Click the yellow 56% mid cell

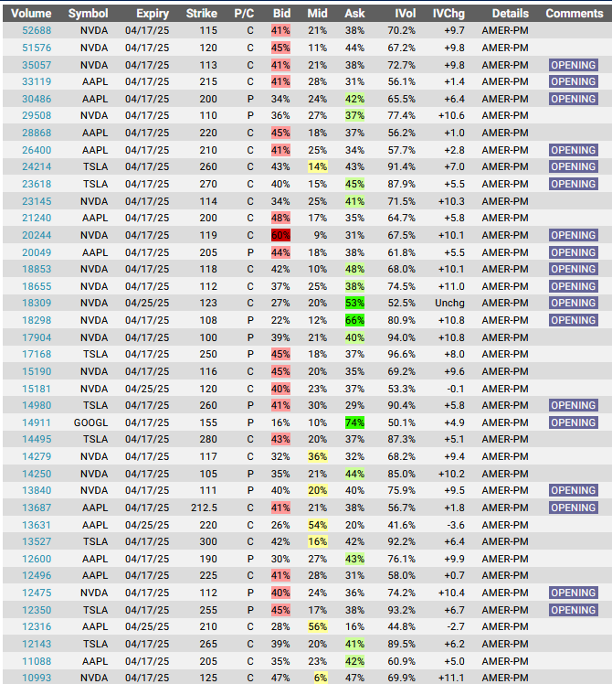(317, 626)
